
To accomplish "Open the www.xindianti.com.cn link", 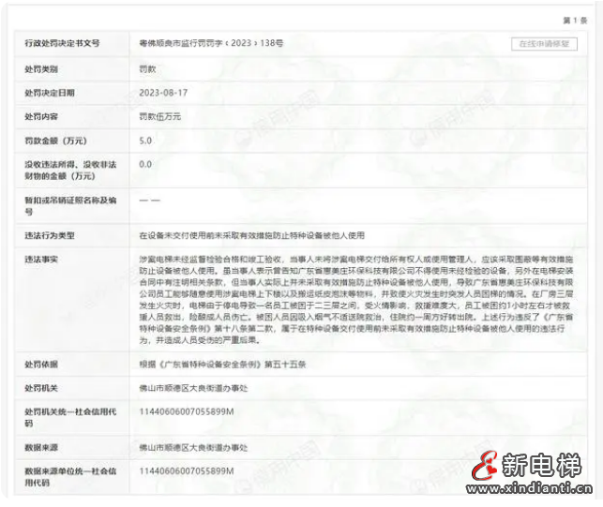I will tap(530, 488).
